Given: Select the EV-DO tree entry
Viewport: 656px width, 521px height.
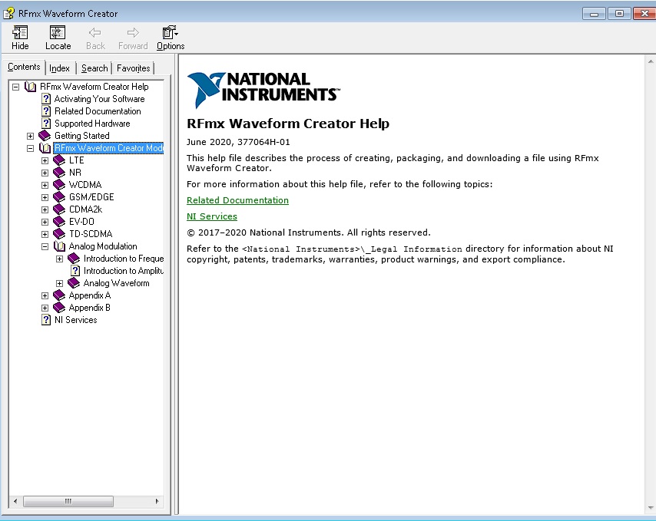Looking at the screenshot, I should click(81, 222).
